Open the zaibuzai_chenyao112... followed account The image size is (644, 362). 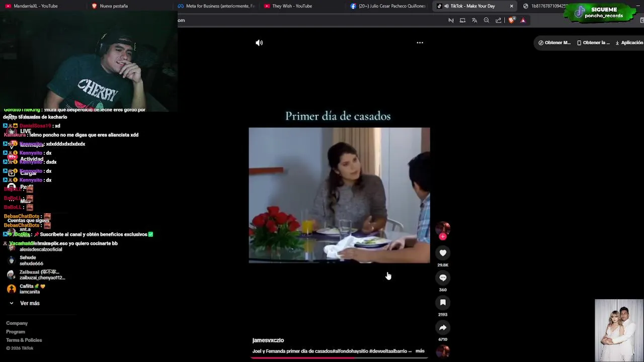(42, 278)
